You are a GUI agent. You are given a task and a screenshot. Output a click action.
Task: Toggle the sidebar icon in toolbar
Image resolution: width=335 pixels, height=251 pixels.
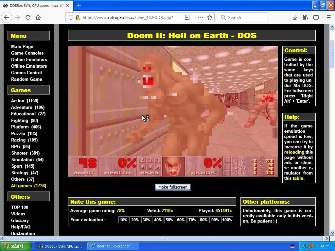pyautogui.click(x=316, y=17)
